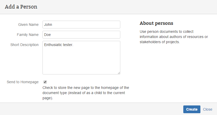Click the "Given Name" field label
The height and width of the screenshot is (115, 217).
[28, 25]
